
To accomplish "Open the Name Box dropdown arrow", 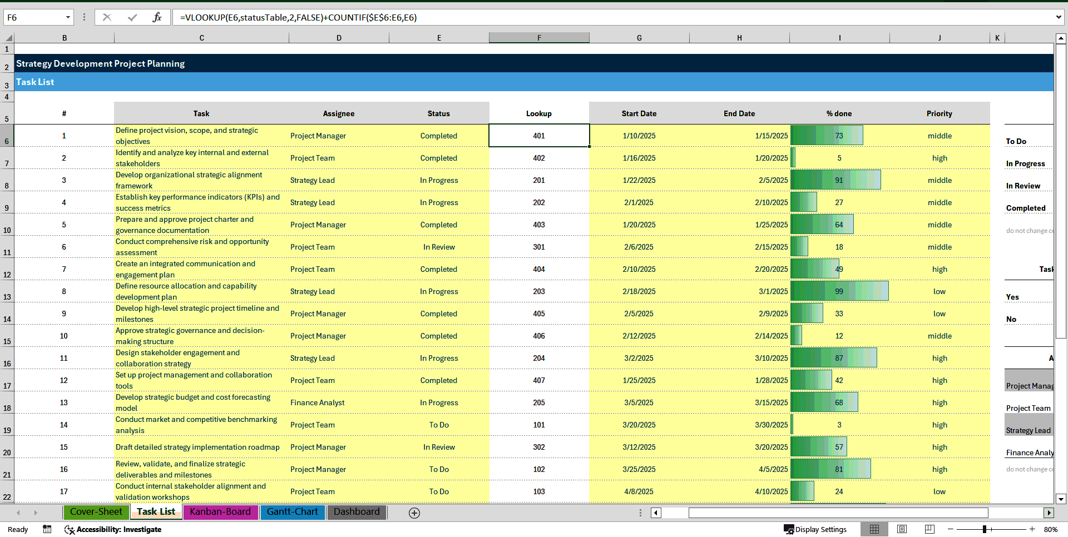I will pos(67,17).
